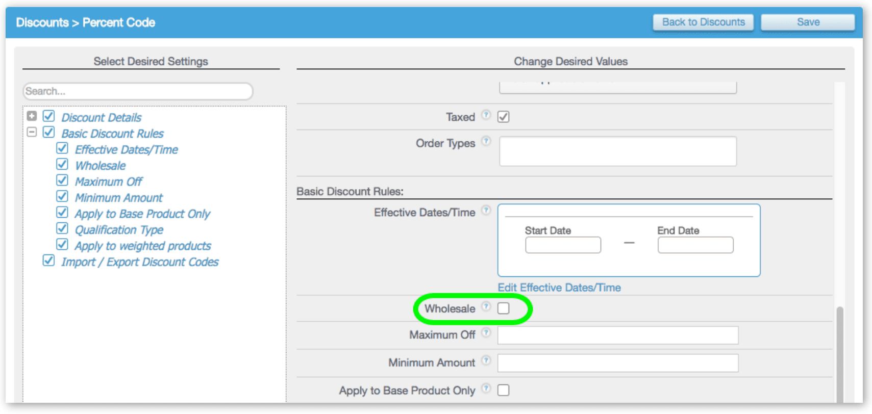The width and height of the screenshot is (872, 414).
Task: Enable the Wholesale checkbox in values panel
Action: [503, 308]
